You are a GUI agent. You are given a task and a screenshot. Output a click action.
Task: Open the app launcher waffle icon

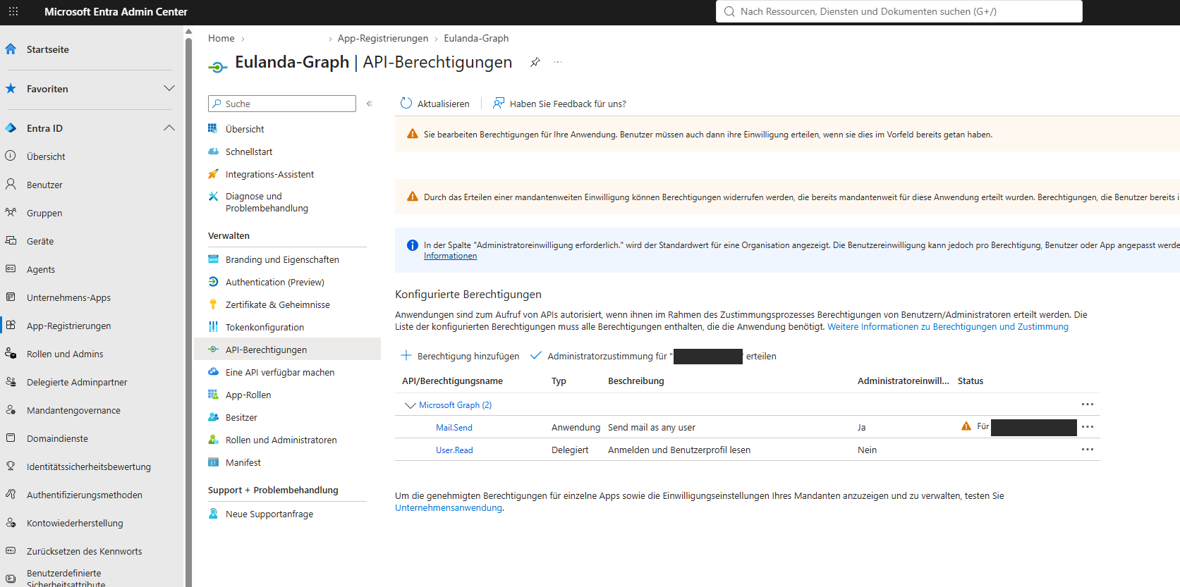13,11
